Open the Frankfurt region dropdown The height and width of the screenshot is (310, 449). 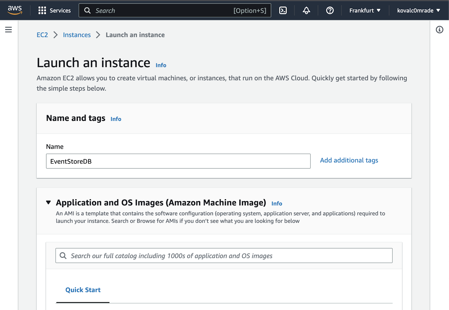(365, 10)
